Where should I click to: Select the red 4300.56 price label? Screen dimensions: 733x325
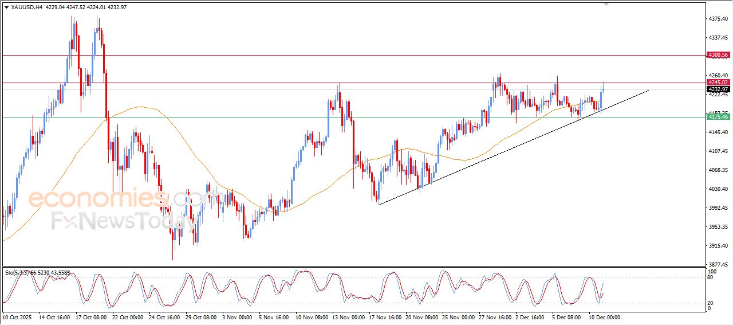pyautogui.click(x=718, y=55)
